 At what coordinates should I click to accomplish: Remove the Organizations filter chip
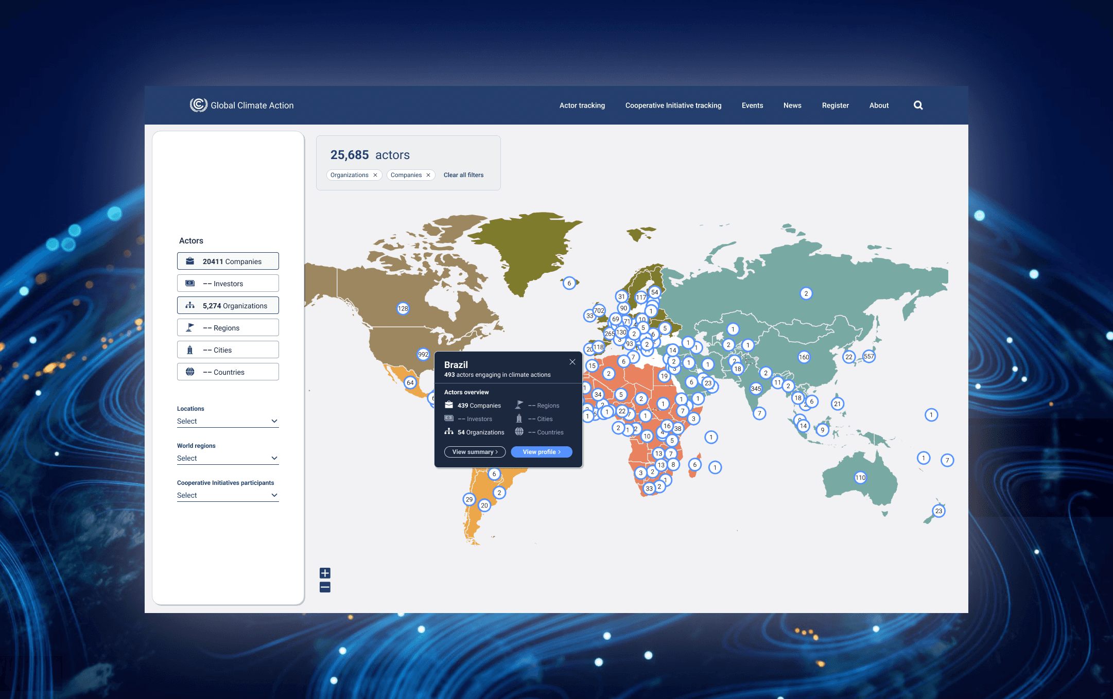pyautogui.click(x=375, y=175)
